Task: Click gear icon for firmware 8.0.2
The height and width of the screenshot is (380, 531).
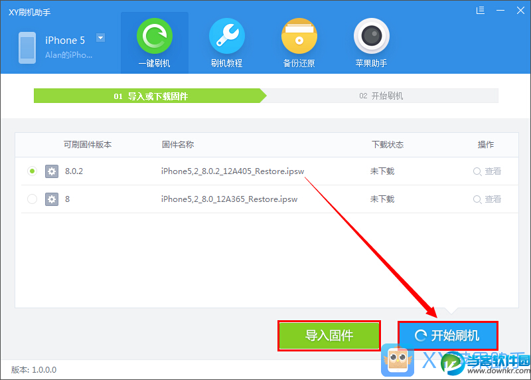Action: coord(52,171)
